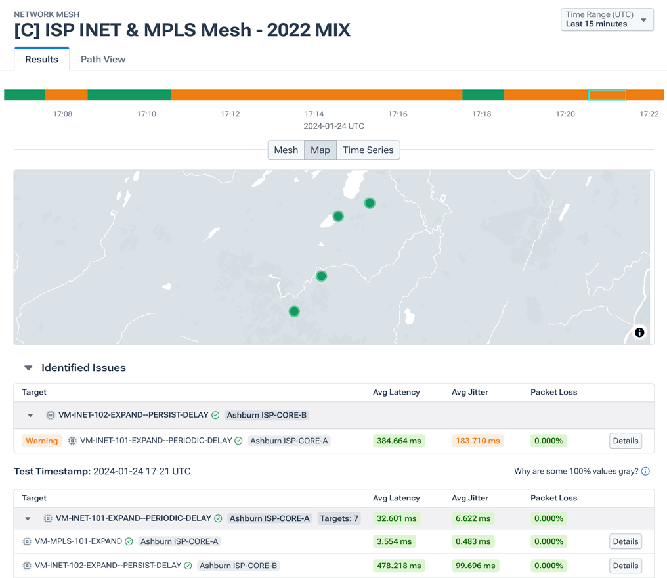This screenshot has width=667, height=578.
Task: Open the Time Range dropdown
Action: coord(607,19)
